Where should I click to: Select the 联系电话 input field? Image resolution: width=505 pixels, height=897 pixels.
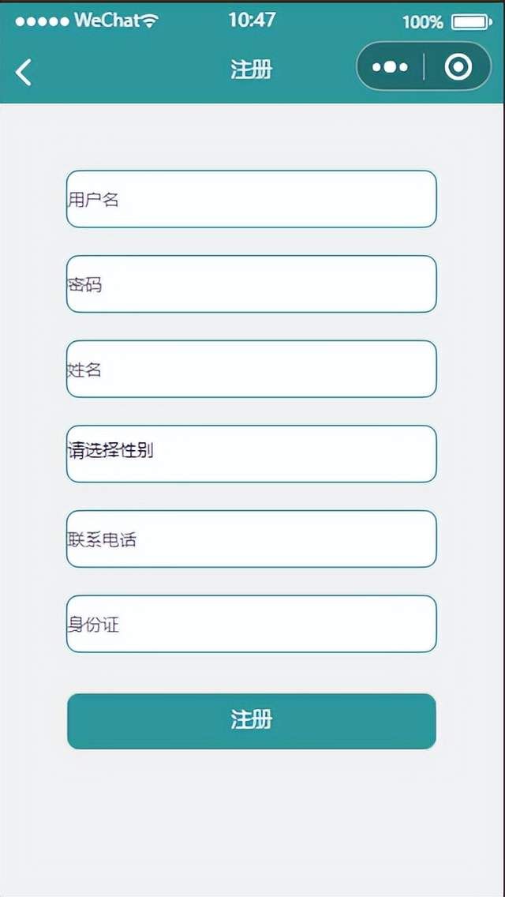click(x=252, y=539)
